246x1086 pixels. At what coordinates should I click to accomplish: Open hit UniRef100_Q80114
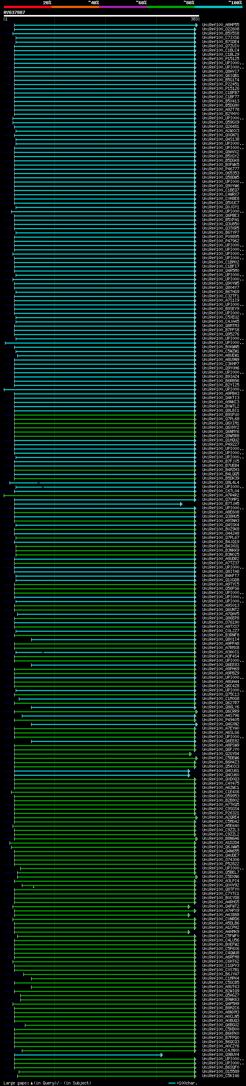tap(220, 639)
